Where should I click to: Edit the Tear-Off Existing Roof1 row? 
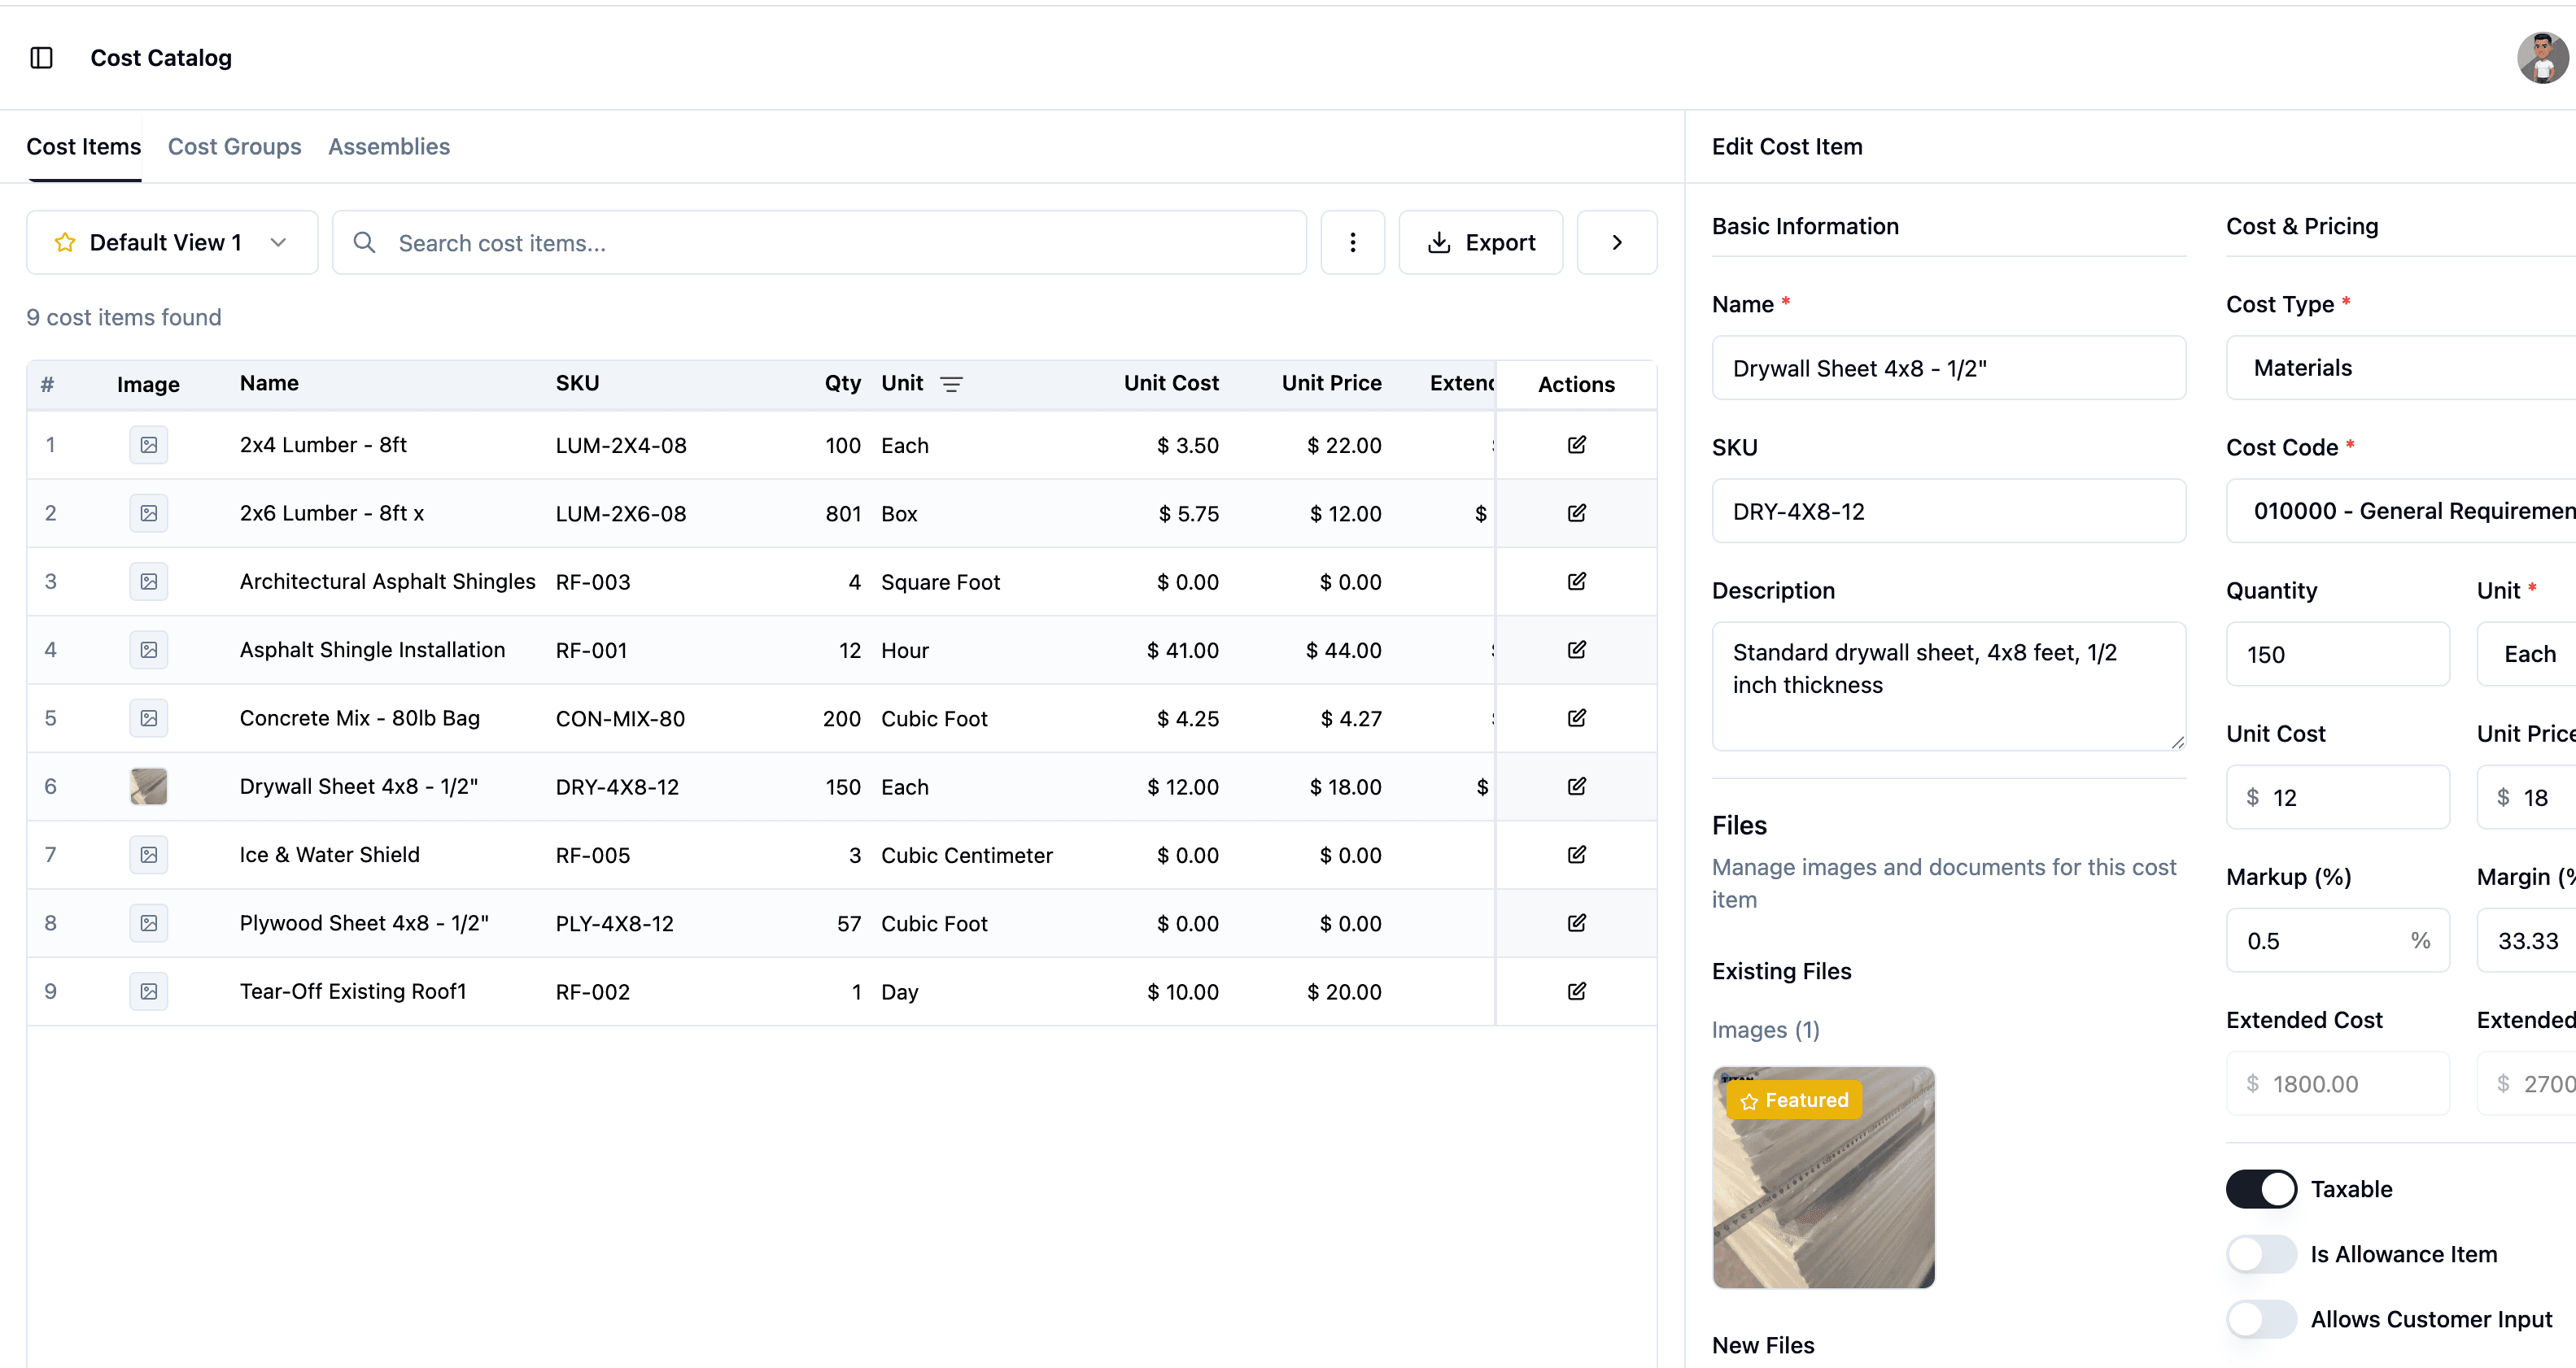coord(1576,991)
